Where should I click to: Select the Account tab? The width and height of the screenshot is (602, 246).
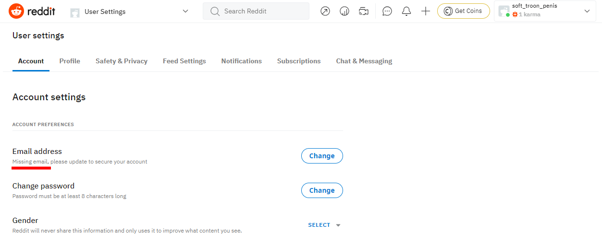point(31,61)
